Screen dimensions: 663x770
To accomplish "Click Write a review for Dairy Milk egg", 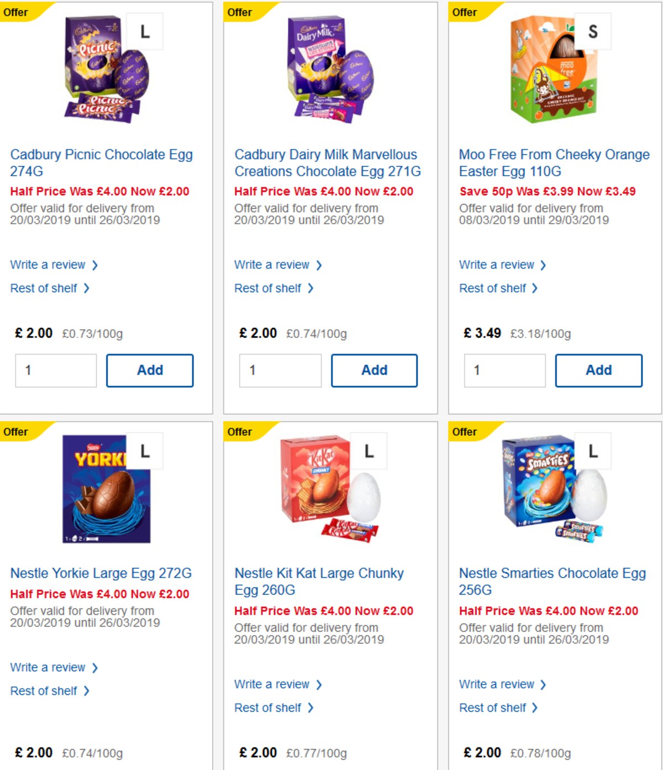I will pos(273,265).
